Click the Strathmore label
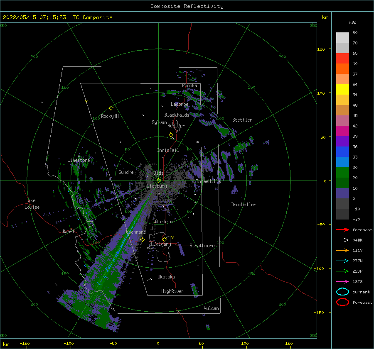 [202, 246]
